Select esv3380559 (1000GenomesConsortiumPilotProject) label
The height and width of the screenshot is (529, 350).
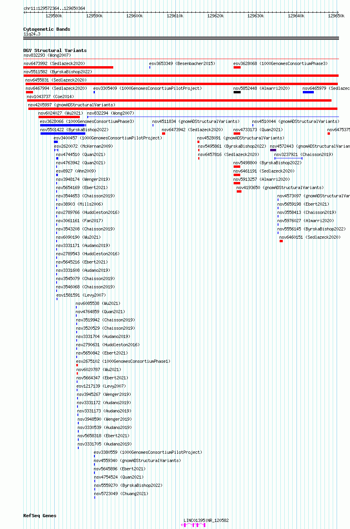pos(148,452)
